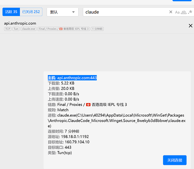Click the 1 分钟前 time tag

pyautogui.click(x=98, y=29)
